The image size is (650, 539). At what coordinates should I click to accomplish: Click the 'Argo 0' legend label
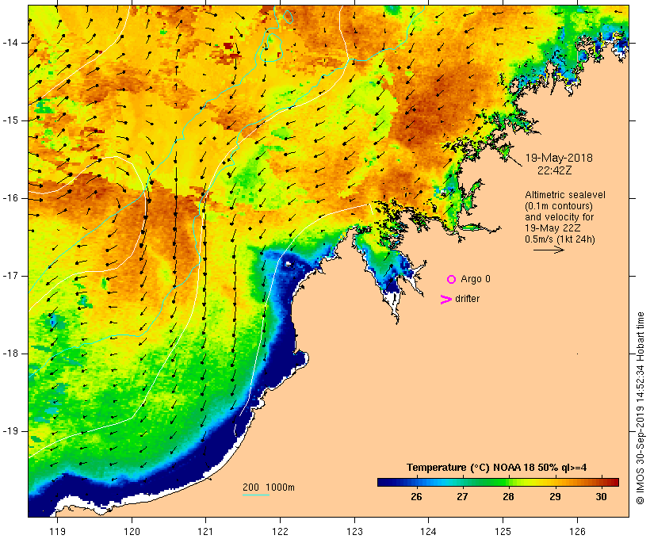coord(476,279)
